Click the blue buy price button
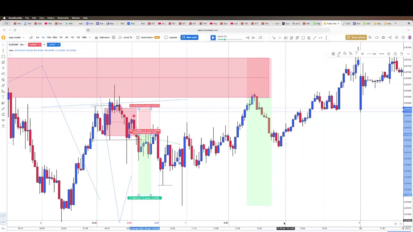Image resolution: width=413 pixels, height=232 pixels. pyautogui.click(x=54, y=44)
